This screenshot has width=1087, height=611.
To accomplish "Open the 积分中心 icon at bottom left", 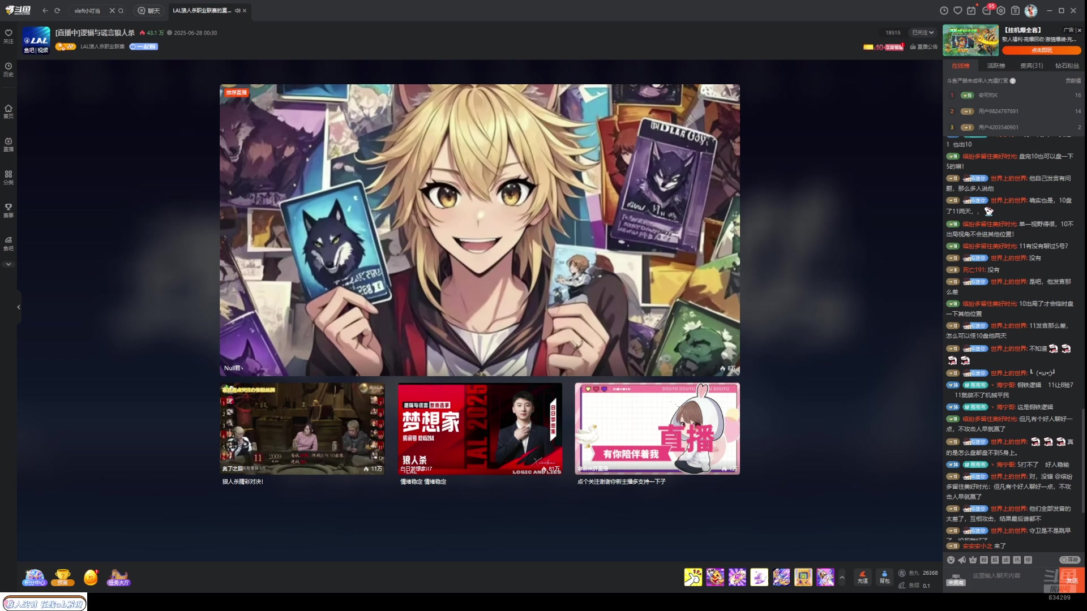I will pos(34,577).
